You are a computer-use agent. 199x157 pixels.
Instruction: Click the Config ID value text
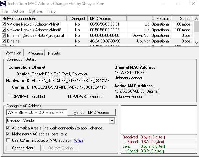point(69,87)
